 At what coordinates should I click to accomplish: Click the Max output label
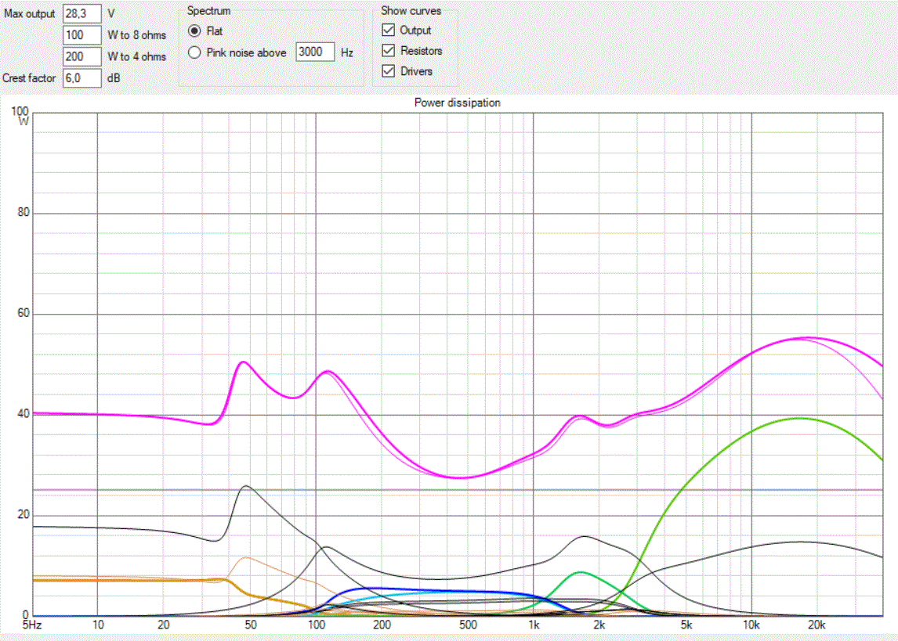click(x=29, y=13)
